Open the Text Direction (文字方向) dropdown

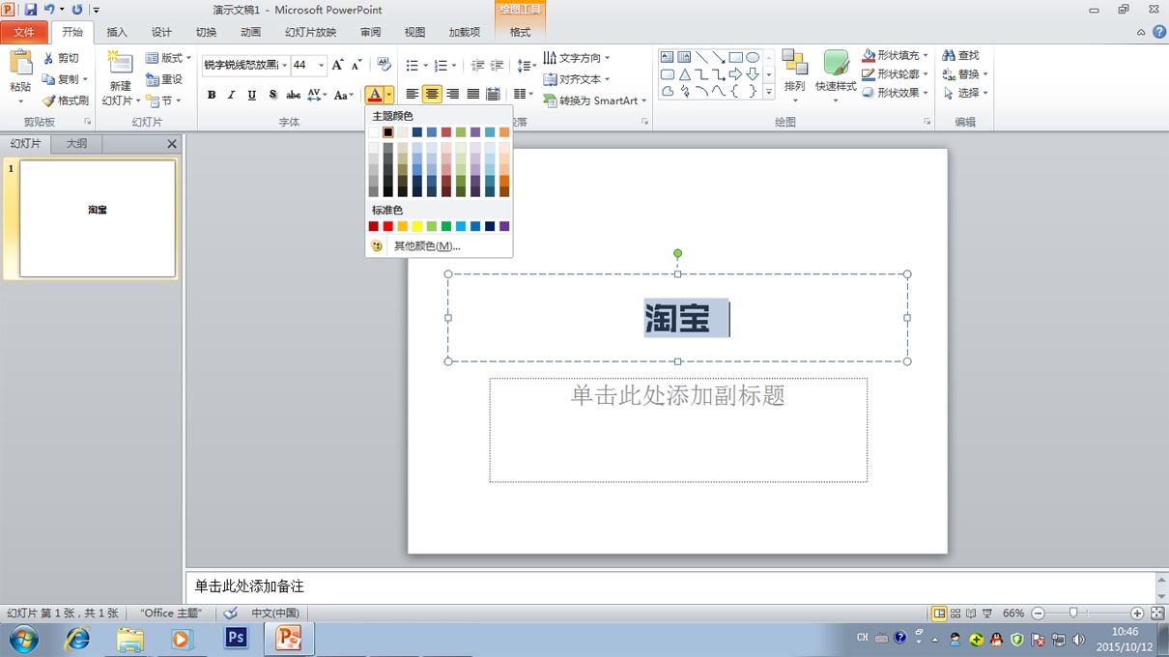578,58
